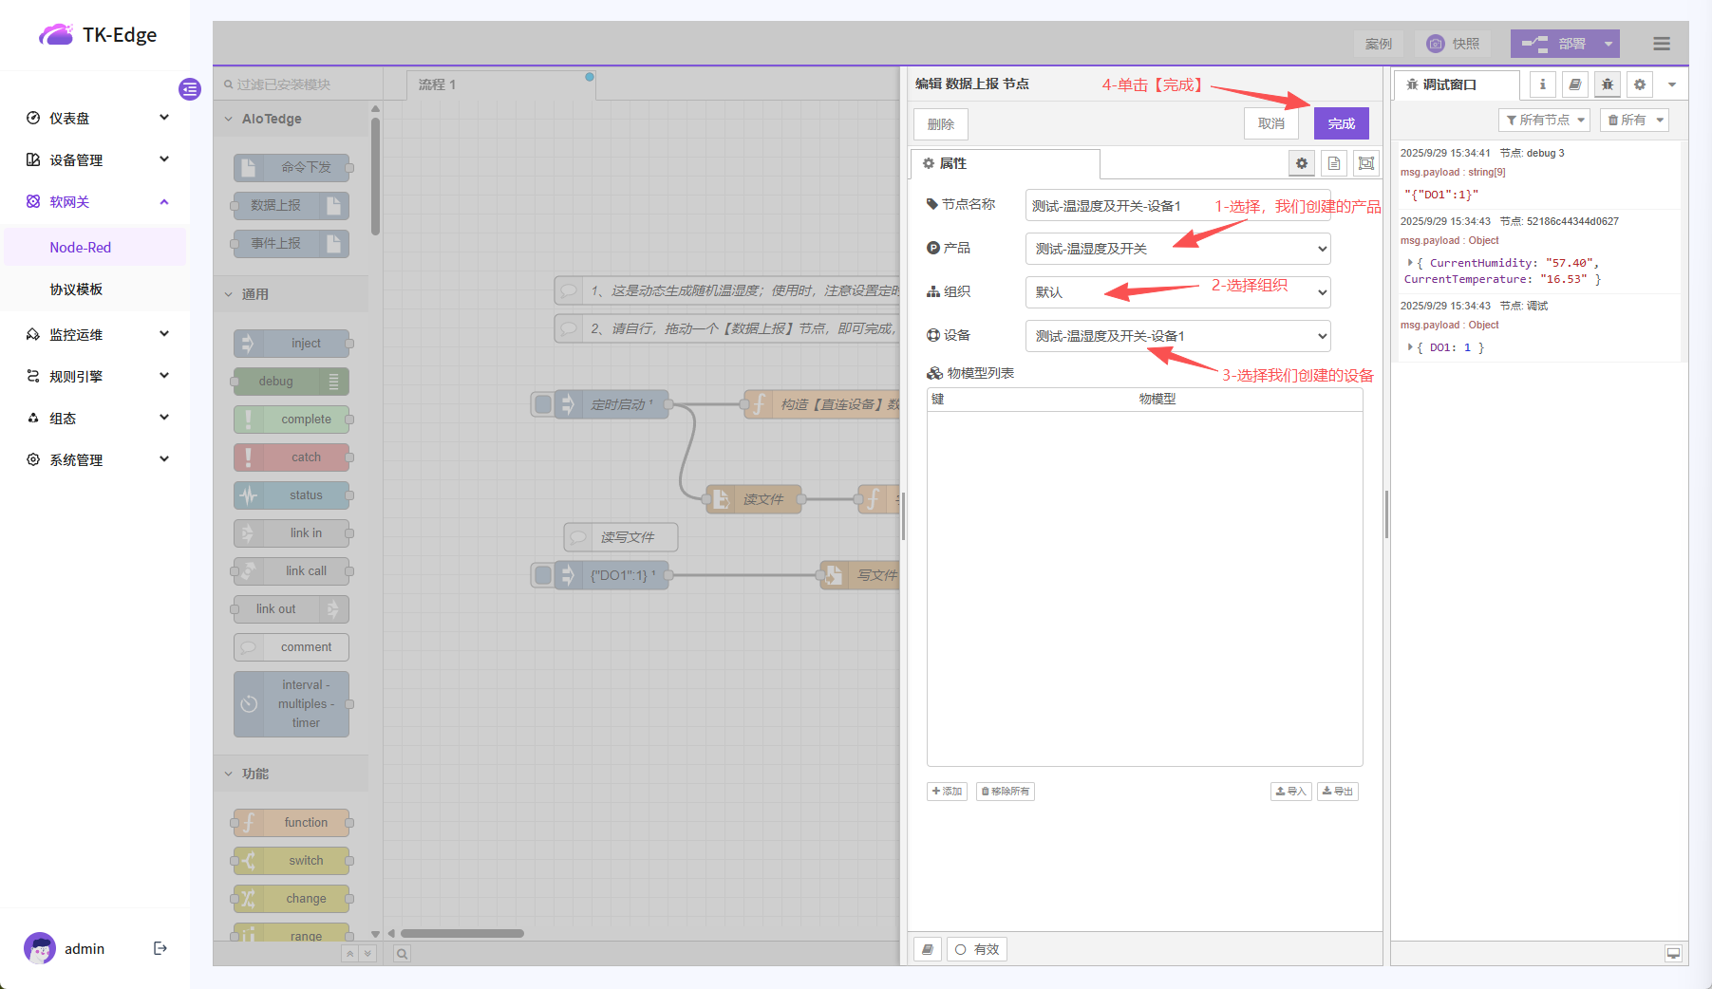Viewport: 1712px width, 989px height.
Task: Click the hamburger main menu icon
Action: coord(1662,44)
